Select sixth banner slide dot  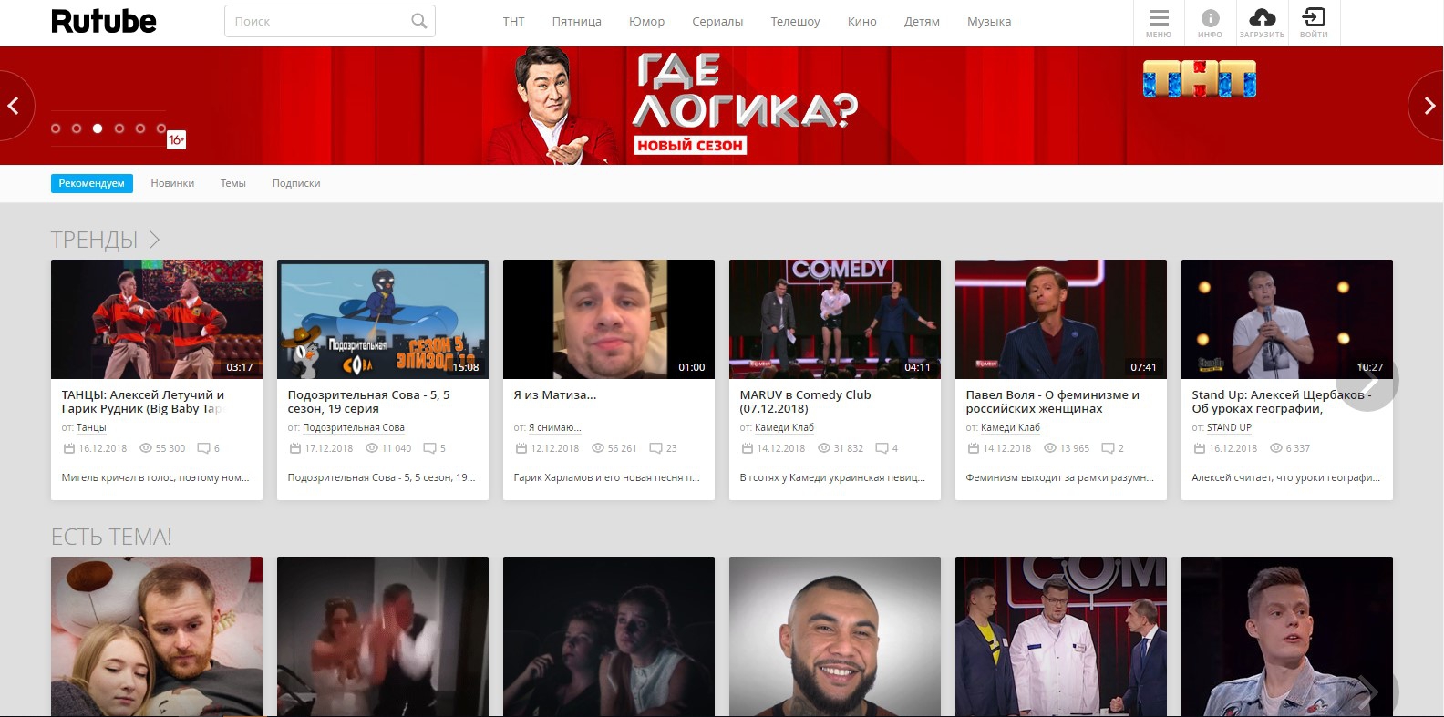pyautogui.click(x=161, y=128)
